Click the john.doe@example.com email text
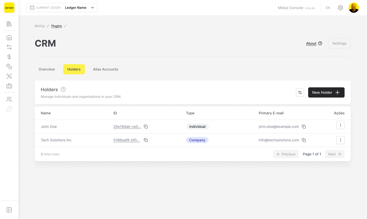The height and width of the screenshot is (219, 367). [279, 127]
